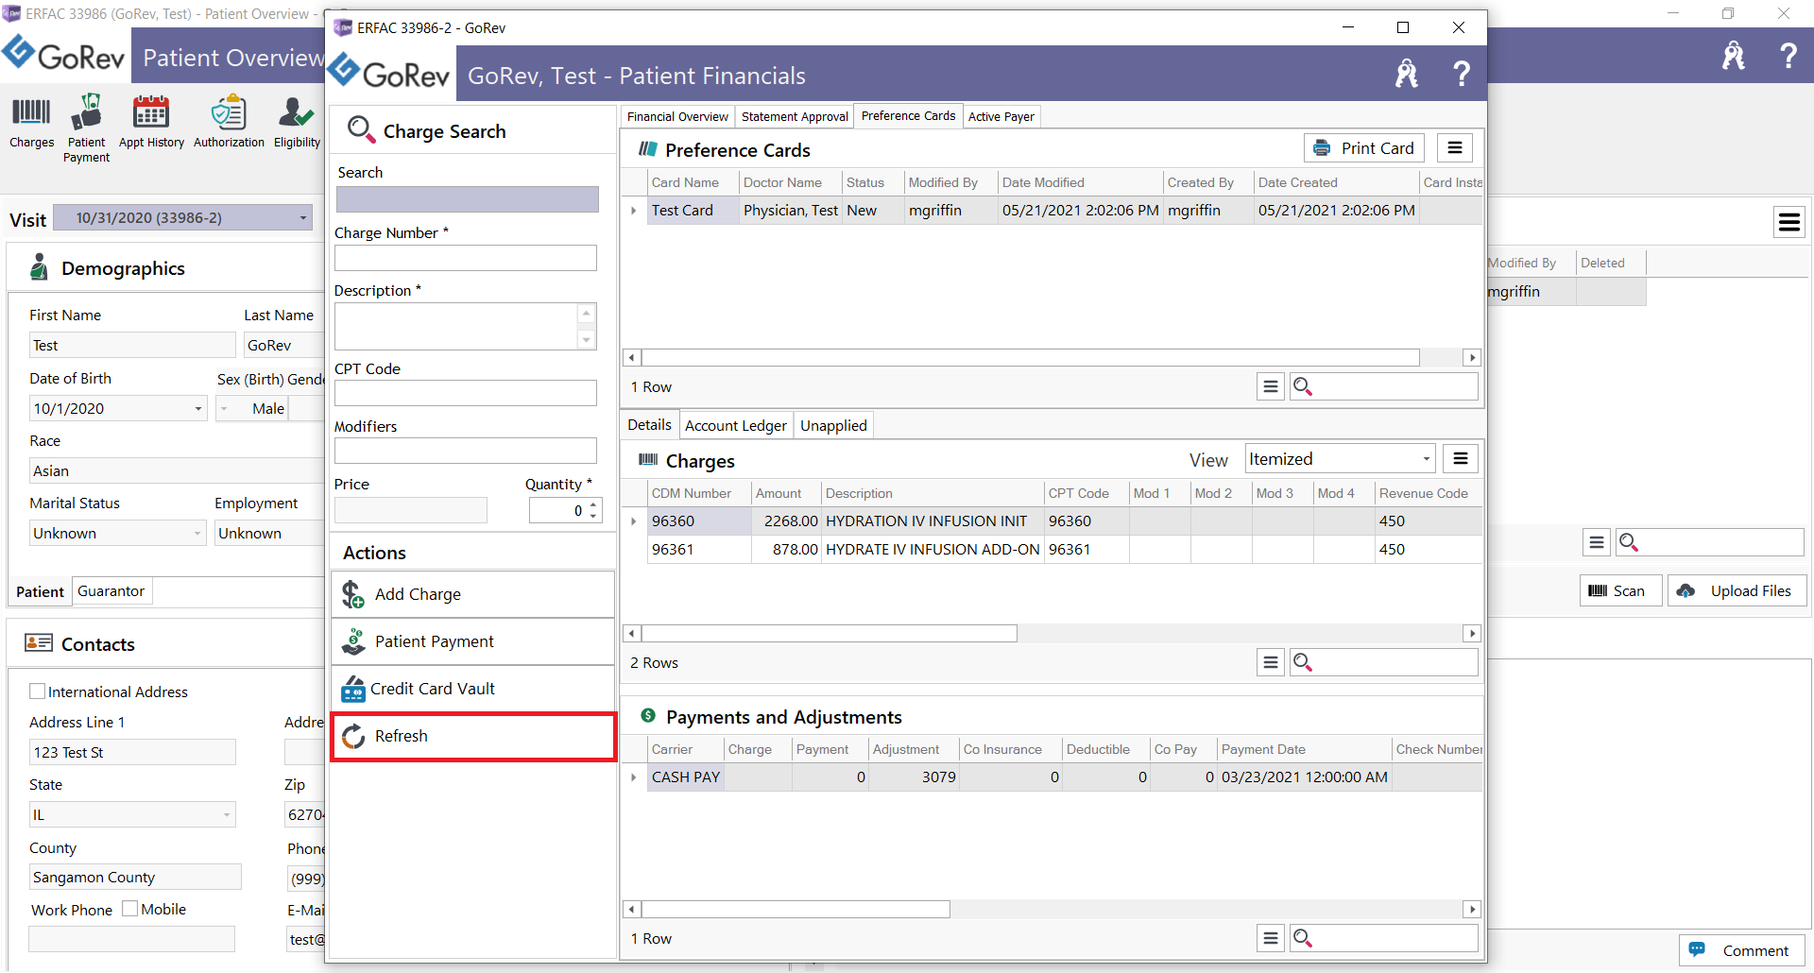The image size is (1814, 973).
Task: Click the Print Card button
Action: click(1364, 148)
